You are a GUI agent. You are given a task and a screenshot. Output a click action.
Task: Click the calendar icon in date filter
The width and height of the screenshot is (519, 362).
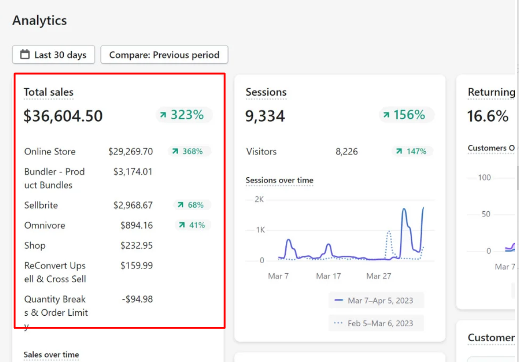point(25,55)
